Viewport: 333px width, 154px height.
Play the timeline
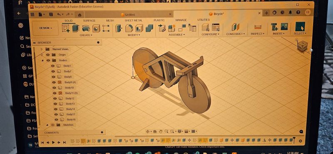(54, 142)
